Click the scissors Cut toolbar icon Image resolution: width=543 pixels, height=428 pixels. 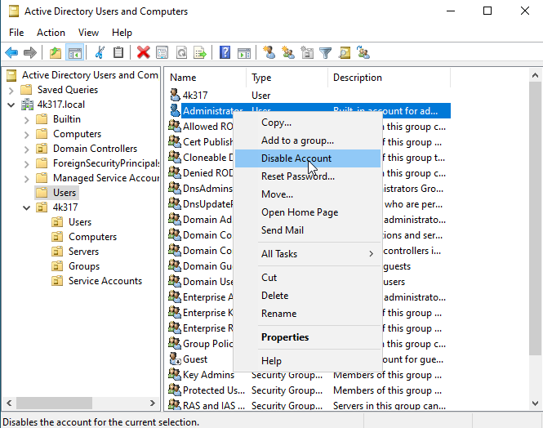coord(100,52)
